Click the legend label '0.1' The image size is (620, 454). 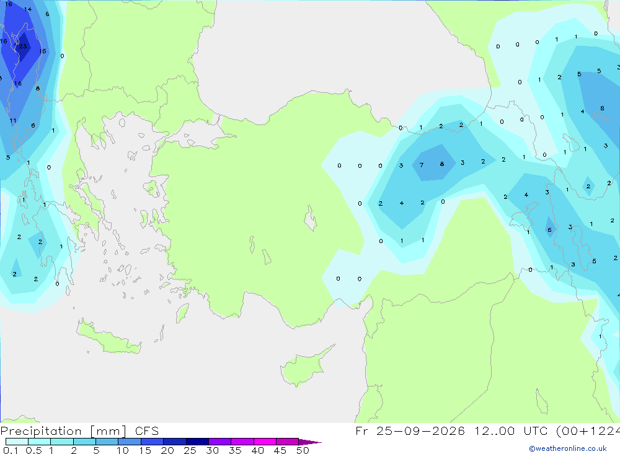point(11,450)
